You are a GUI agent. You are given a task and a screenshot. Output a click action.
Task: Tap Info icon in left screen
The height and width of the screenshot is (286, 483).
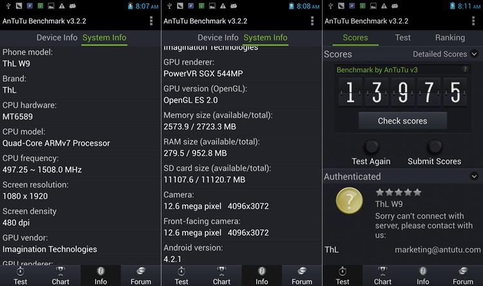[x=100, y=271]
